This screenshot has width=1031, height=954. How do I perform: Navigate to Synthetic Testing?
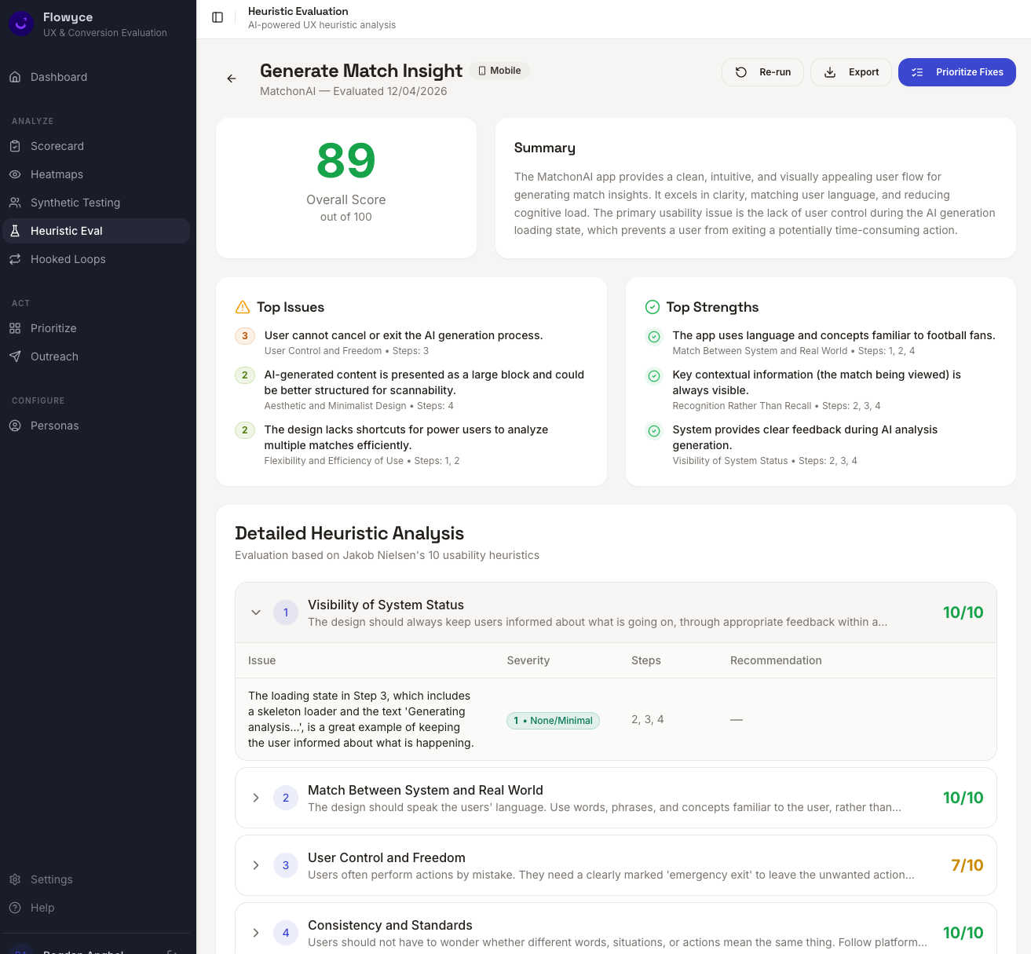[95, 203]
